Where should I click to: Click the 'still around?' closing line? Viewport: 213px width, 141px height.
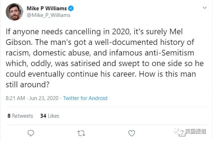[27, 84]
